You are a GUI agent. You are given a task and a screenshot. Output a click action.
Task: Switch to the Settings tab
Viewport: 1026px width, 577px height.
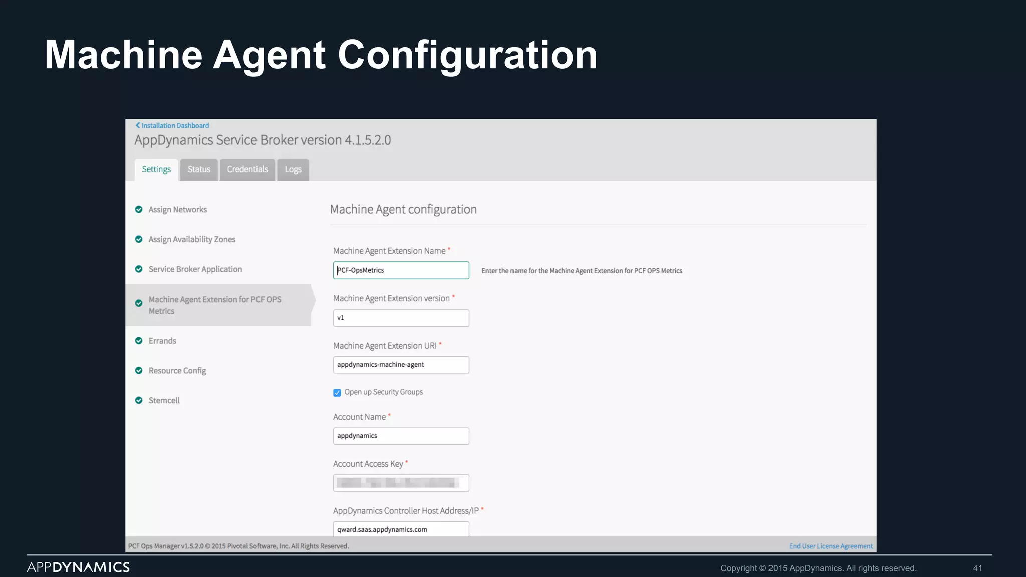156,170
